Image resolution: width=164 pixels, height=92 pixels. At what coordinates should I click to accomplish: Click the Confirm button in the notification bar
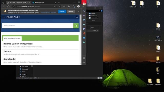pyautogui.click(x=62, y=11)
